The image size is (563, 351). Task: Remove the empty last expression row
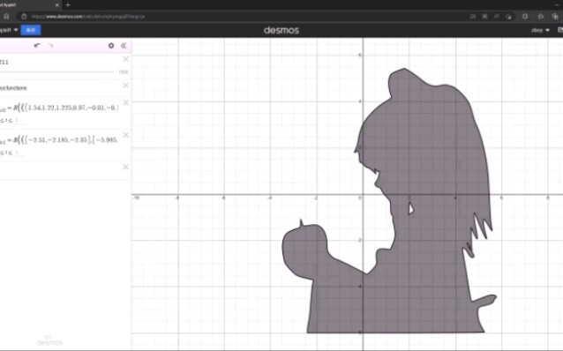125,167
